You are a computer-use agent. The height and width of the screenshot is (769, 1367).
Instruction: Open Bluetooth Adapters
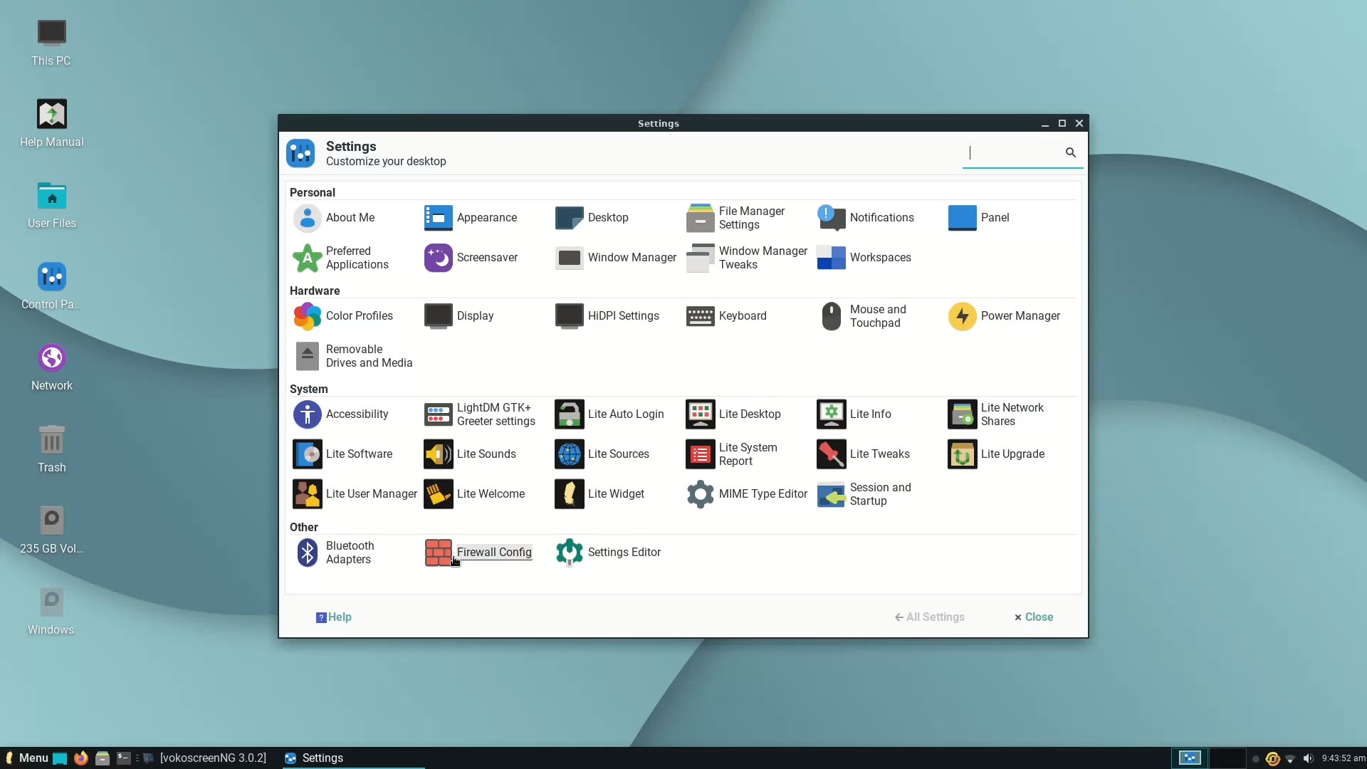[x=335, y=553]
